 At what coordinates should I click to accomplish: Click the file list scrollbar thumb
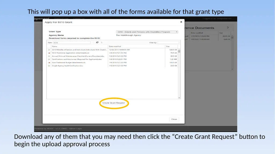click(x=179, y=51)
